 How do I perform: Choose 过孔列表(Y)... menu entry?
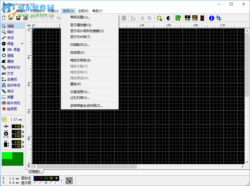click(90, 98)
